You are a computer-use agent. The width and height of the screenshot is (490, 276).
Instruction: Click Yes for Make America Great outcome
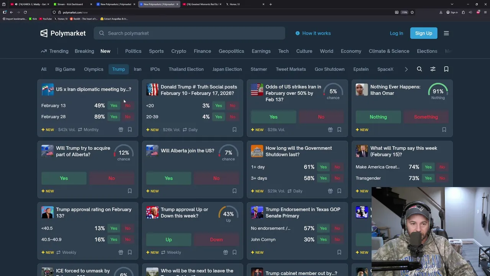point(428,167)
